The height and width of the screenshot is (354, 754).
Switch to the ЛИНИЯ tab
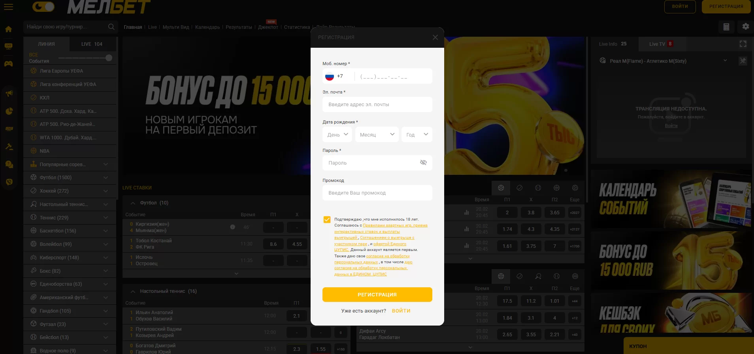(x=46, y=44)
